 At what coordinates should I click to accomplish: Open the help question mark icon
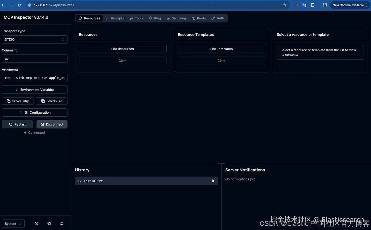[x=36, y=224]
